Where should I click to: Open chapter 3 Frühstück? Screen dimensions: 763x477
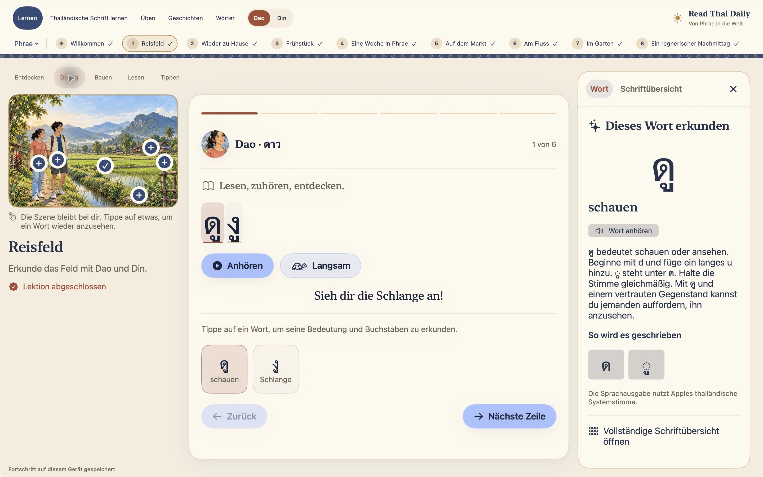coord(297,43)
